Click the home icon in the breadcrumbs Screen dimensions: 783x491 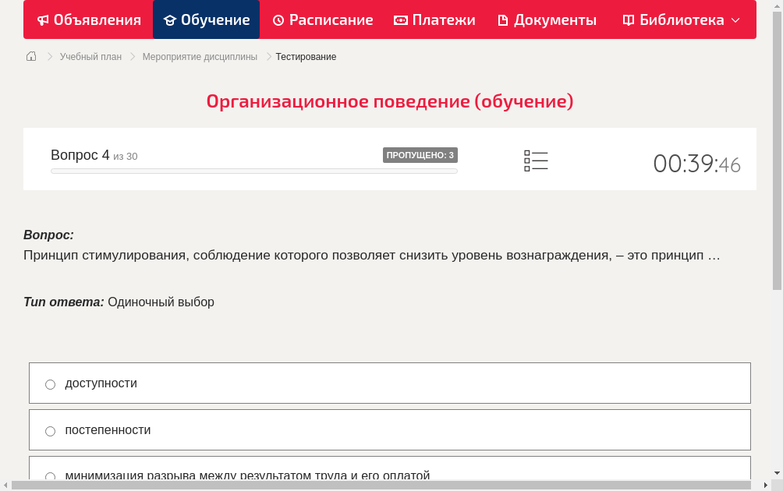pyautogui.click(x=30, y=56)
